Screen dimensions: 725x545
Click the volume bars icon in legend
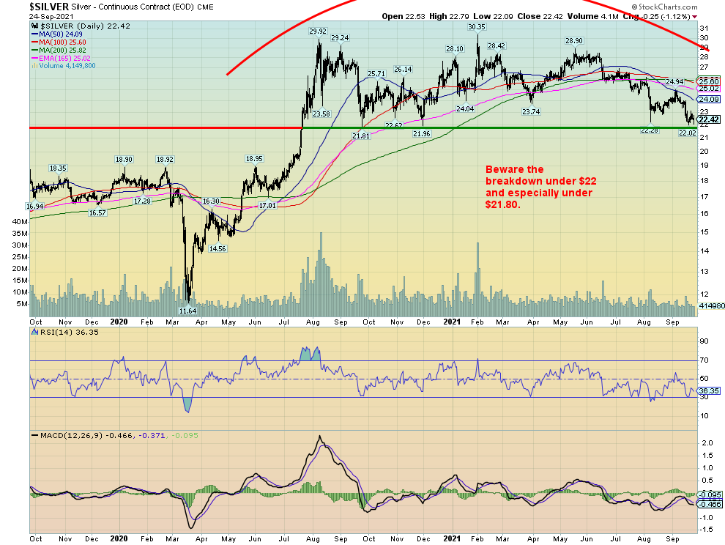32,65
